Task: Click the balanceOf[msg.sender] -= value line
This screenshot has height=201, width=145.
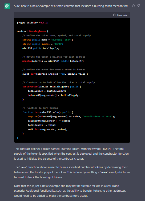Action: point(49,121)
